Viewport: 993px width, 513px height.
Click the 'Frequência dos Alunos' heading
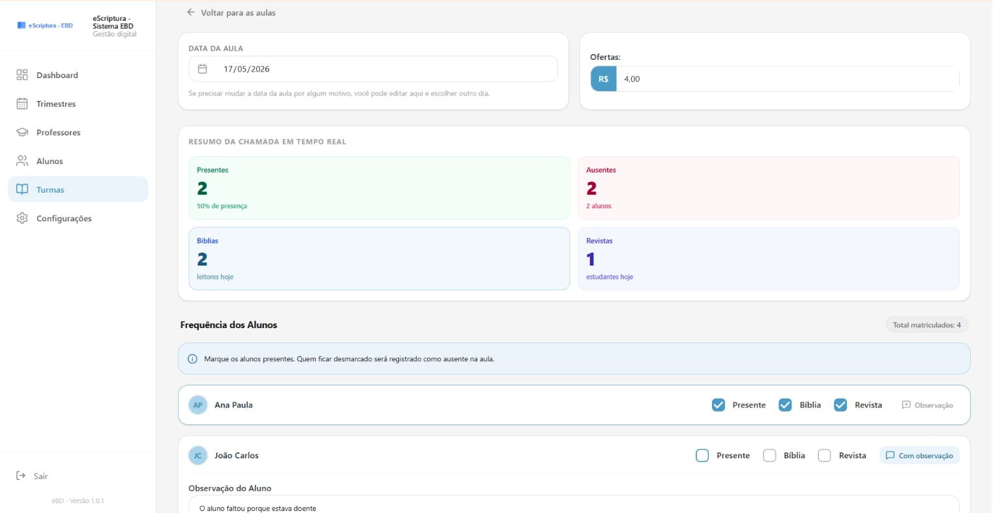229,325
